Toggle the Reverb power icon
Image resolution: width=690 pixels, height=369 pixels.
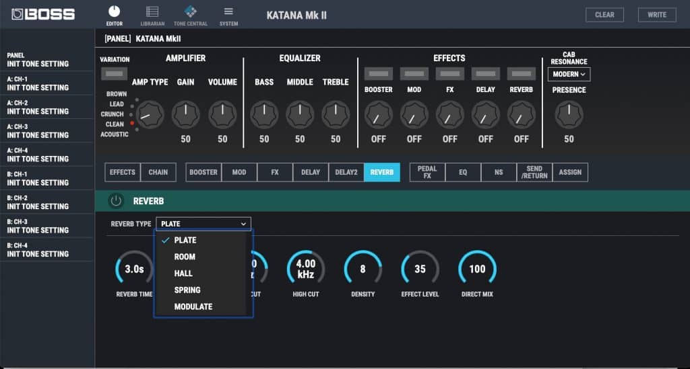(116, 201)
